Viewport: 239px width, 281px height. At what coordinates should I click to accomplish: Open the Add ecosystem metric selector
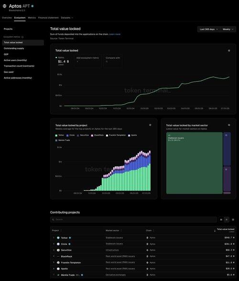pos(87,61)
